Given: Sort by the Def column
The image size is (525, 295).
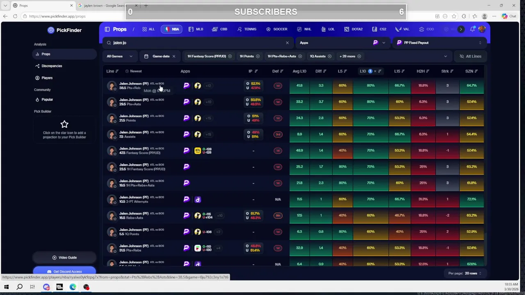Looking at the screenshot, I should point(278,71).
